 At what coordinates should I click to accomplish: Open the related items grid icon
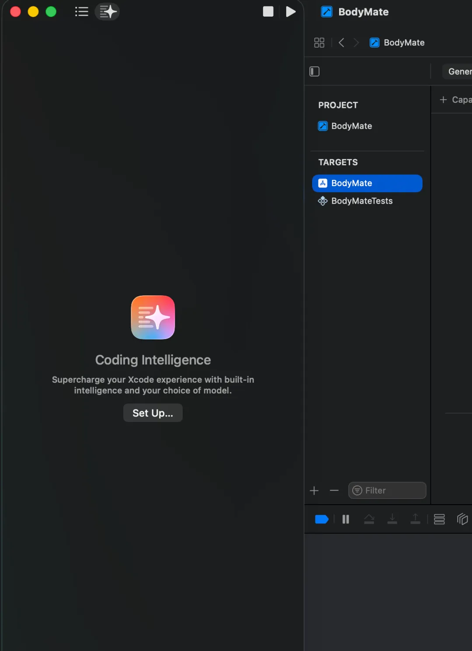tap(319, 42)
